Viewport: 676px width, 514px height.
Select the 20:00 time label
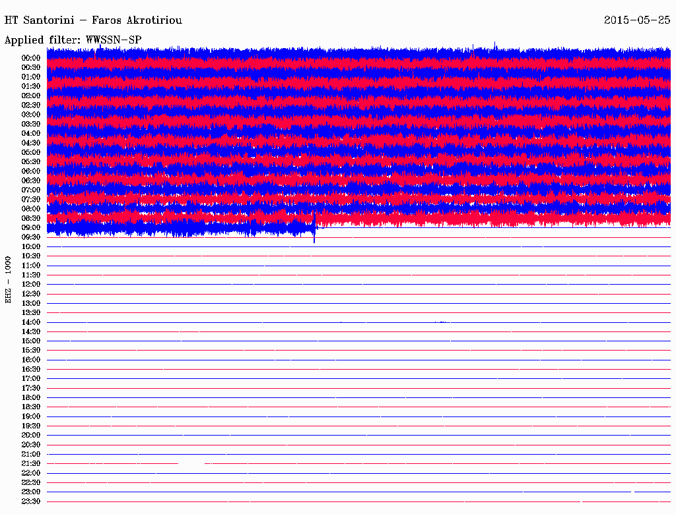click(31, 435)
